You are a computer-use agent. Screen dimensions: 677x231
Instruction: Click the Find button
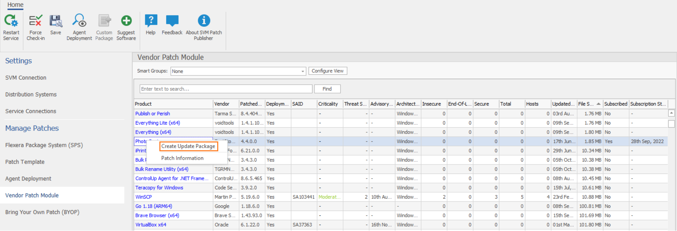[327, 89]
